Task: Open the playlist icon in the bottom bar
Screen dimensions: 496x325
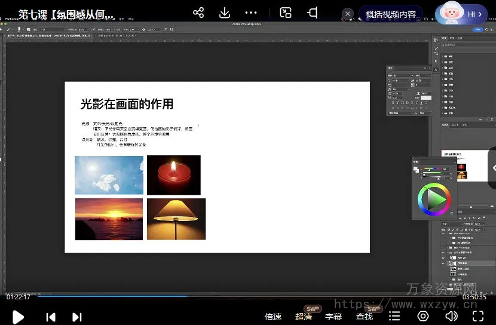Action: click(394, 316)
